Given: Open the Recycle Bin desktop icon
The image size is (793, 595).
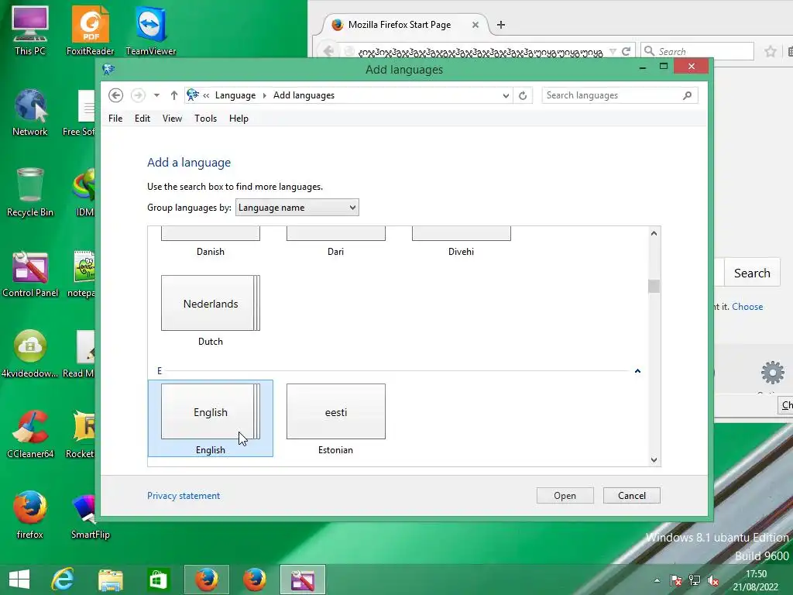Looking at the screenshot, I should pos(30,192).
